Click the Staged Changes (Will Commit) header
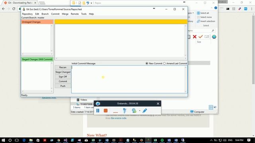Image resolution: width=255 pixels, height=143 pixels. (37, 59)
